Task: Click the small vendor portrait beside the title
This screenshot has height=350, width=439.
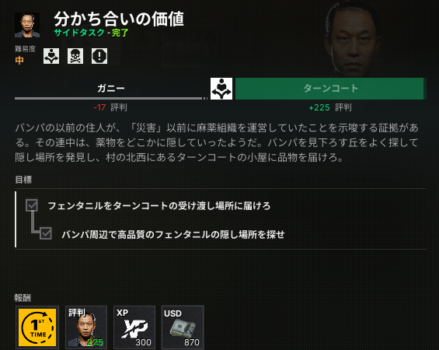Action: [x=27, y=25]
